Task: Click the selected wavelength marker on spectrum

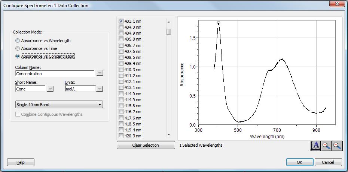Action: (x=219, y=23)
